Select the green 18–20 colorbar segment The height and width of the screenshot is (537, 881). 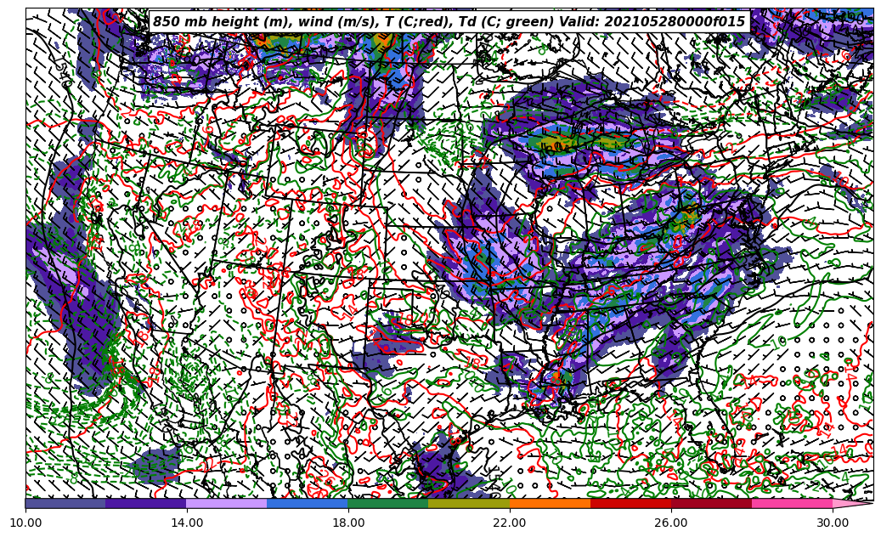click(388, 503)
